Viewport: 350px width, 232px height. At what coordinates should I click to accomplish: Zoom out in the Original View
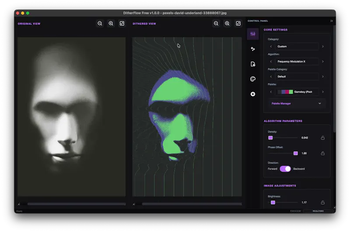pyautogui.click(x=100, y=24)
